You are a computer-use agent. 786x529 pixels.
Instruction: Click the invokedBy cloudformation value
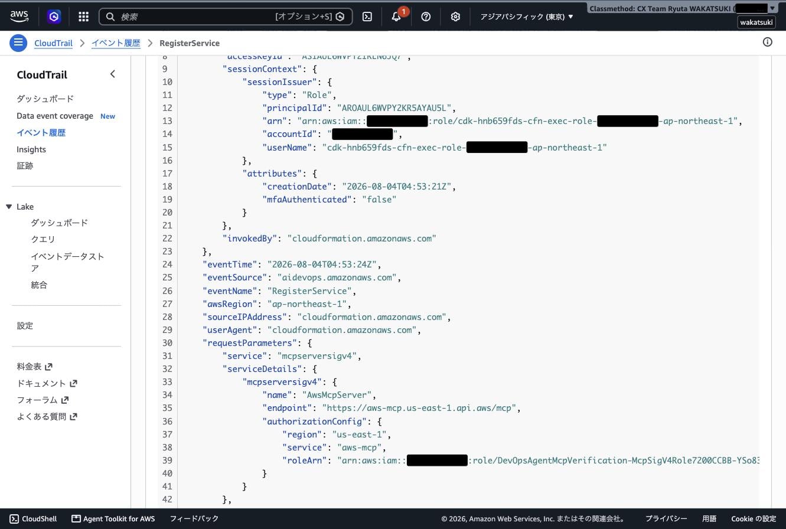pyautogui.click(x=361, y=239)
